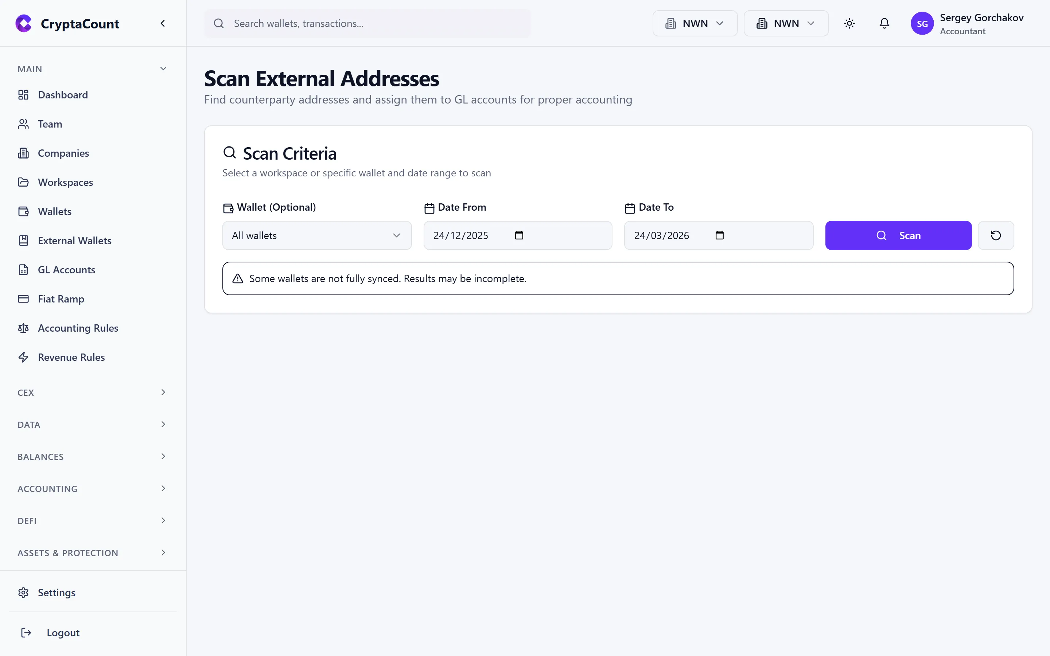Open the All wallets dropdown
Image resolution: width=1050 pixels, height=656 pixels.
(316, 235)
